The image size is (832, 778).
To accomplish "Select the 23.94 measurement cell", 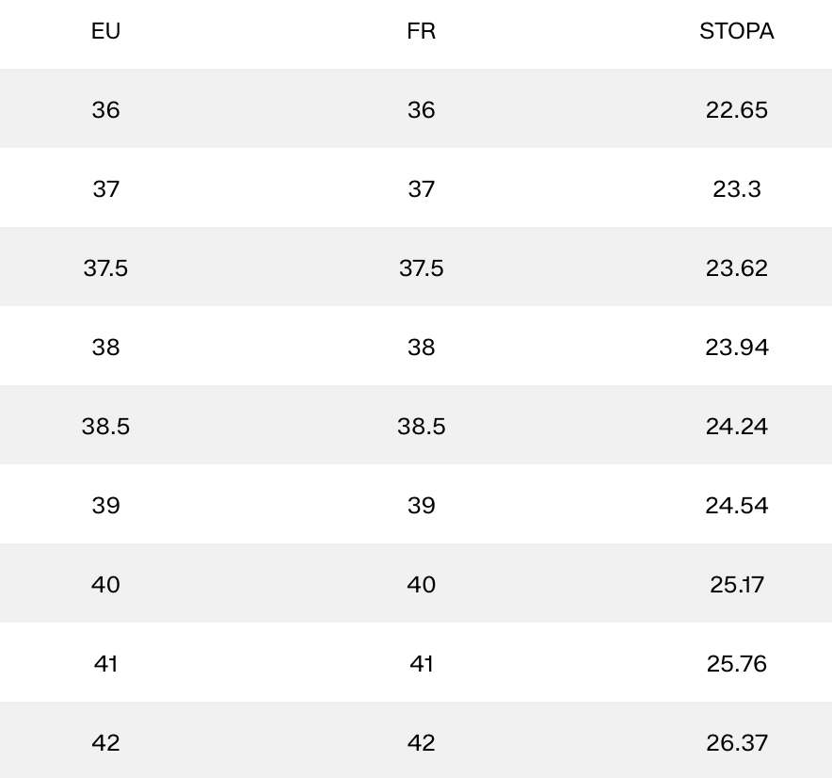I will (736, 348).
